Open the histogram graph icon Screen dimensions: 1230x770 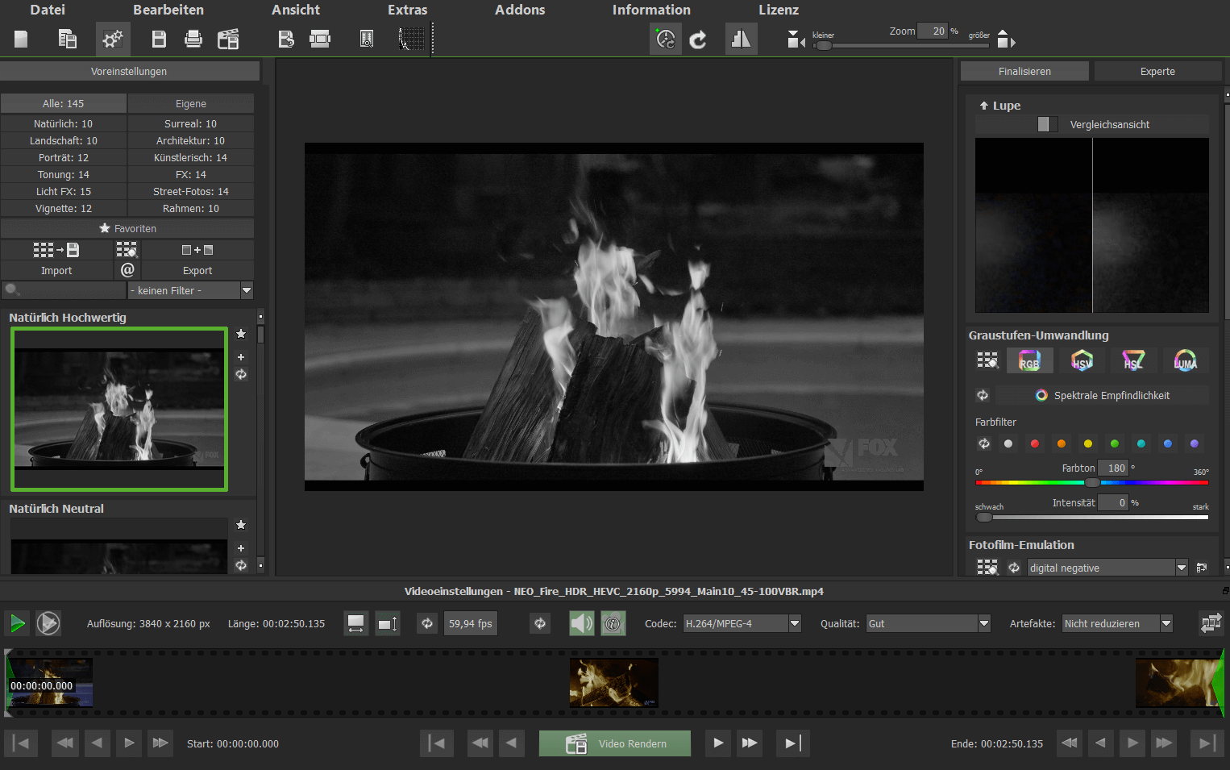[411, 39]
